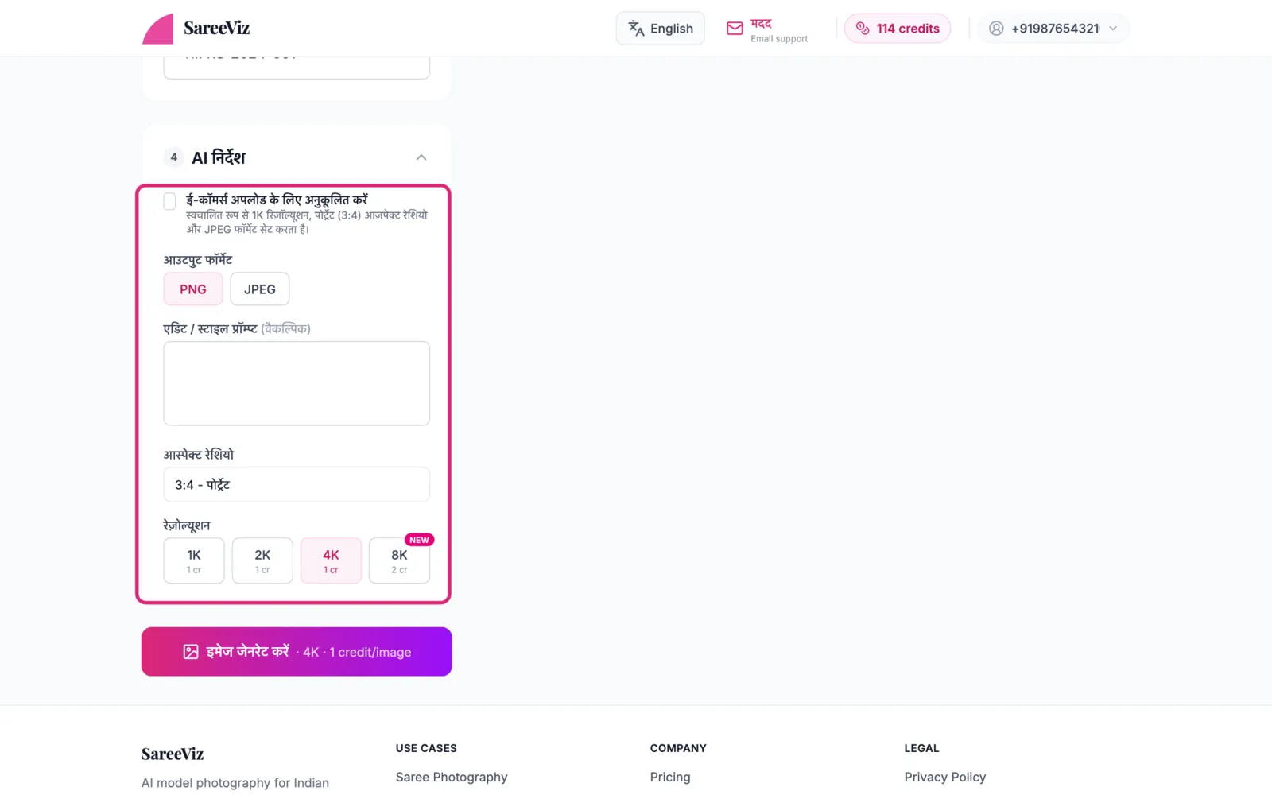Click the translate language icon
Viewport: 1272px width, 795px height.
point(636,29)
